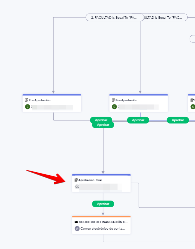Select SOLICITUD DE FINANCIACIÓN email node title
This screenshot has height=249, width=195.
click(x=104, y=222)
